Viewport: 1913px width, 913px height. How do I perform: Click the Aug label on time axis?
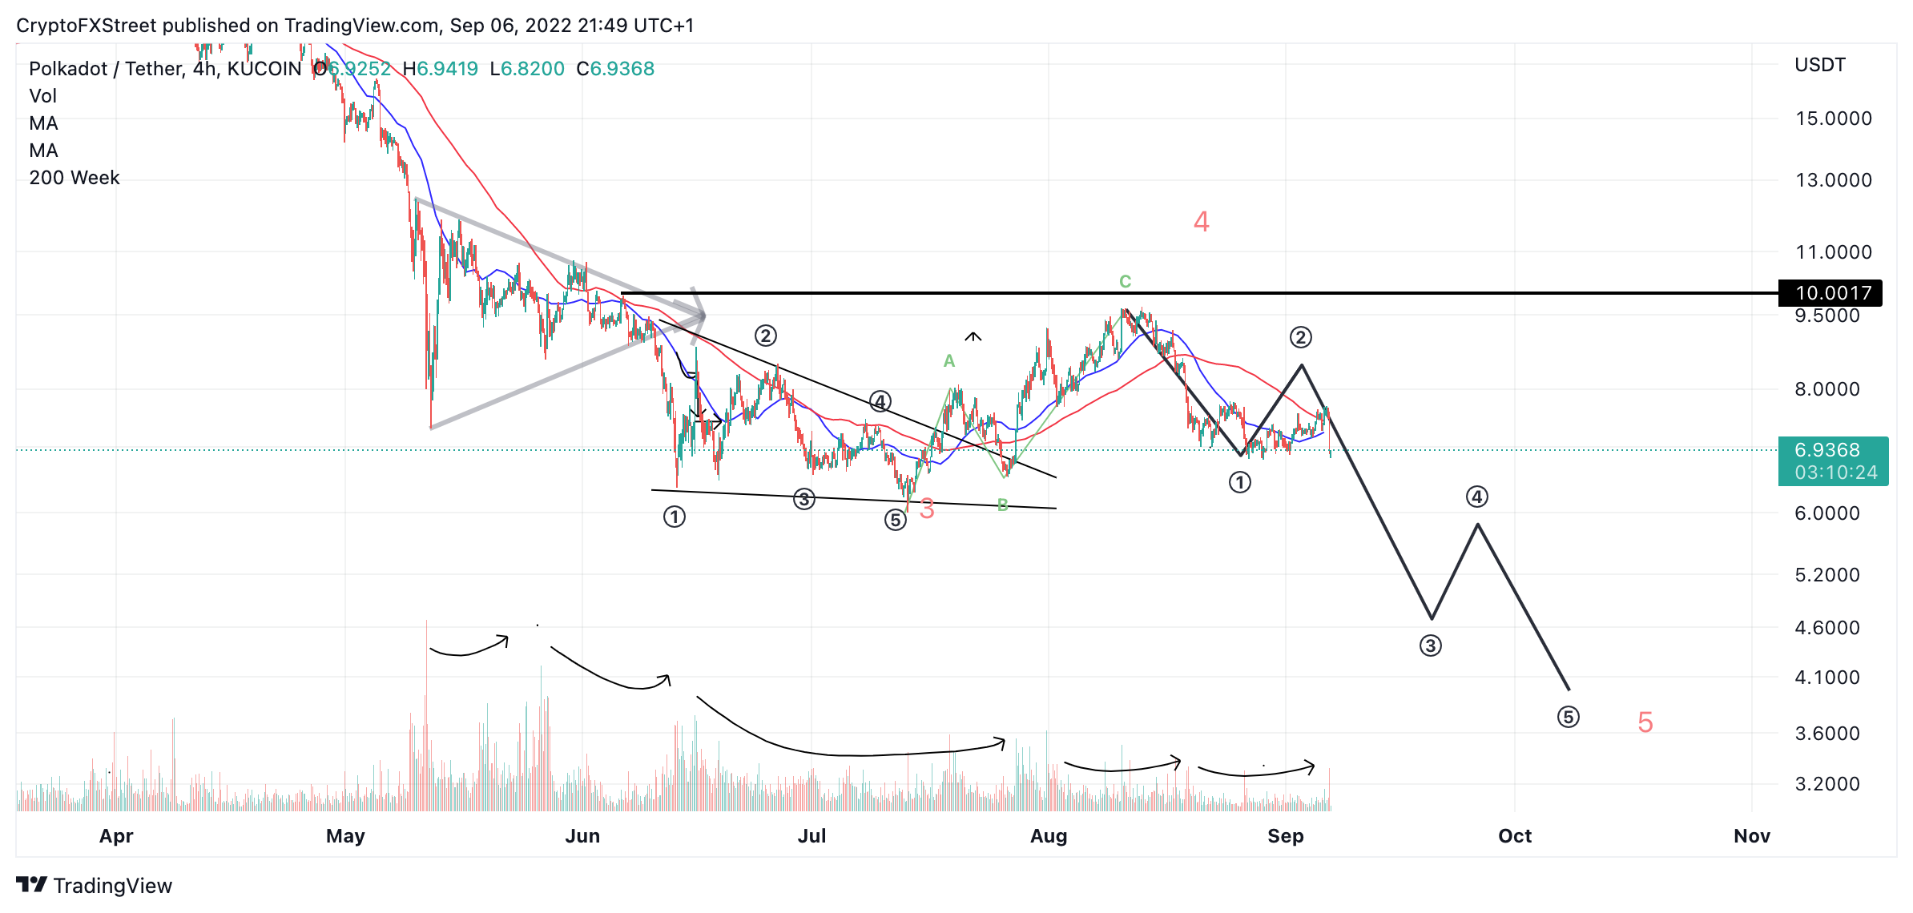[x=1049, y=836]
